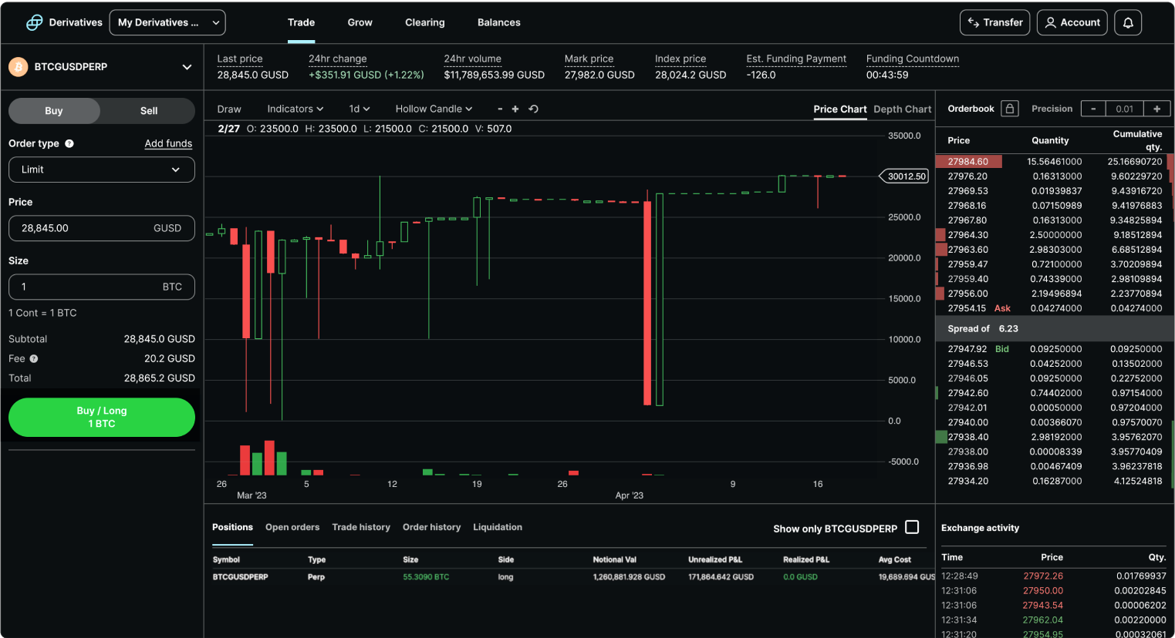Zoom out chart with minus icon
The width and height of the screenshot is (1175, 638).
(500, 109)
